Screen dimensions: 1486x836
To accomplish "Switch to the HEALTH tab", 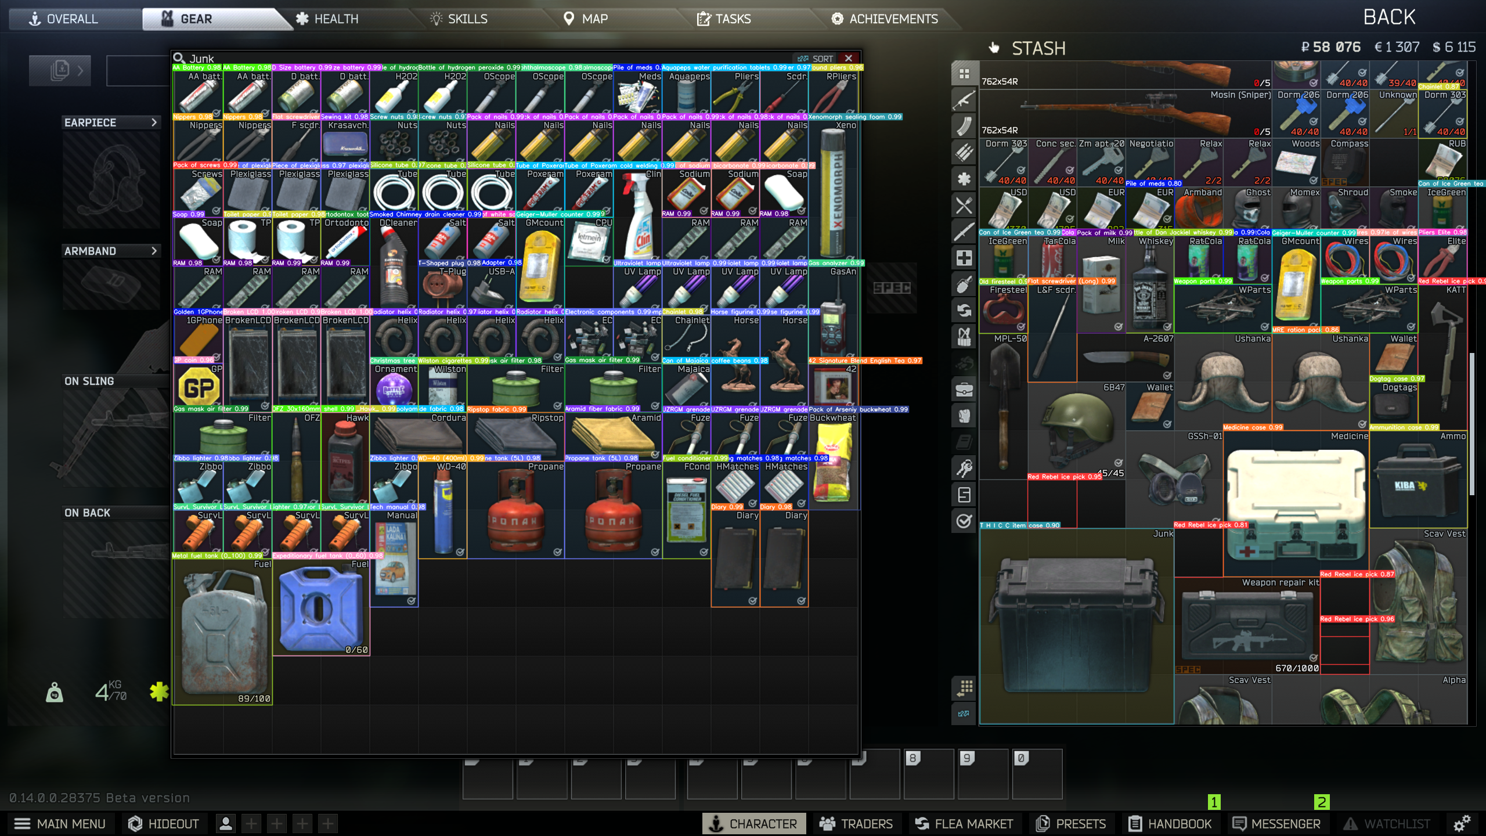I will coord(335,18).
